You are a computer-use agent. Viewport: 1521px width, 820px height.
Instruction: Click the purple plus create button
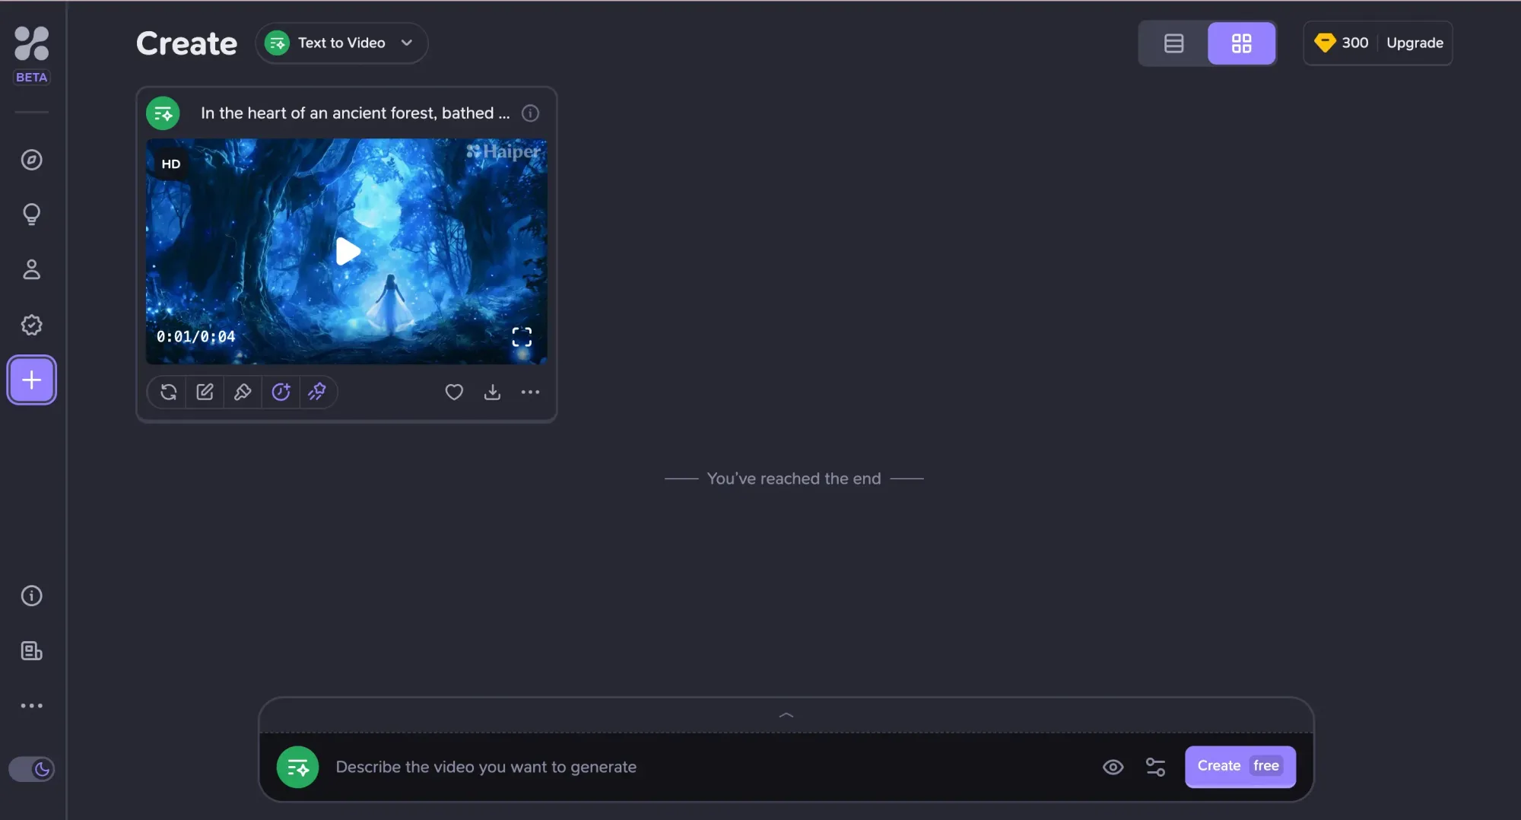point(31,380)
